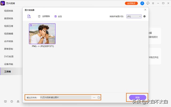Click the user account avatar icon
The height and width of the screenshot is (107, 171).
[142, 3]
